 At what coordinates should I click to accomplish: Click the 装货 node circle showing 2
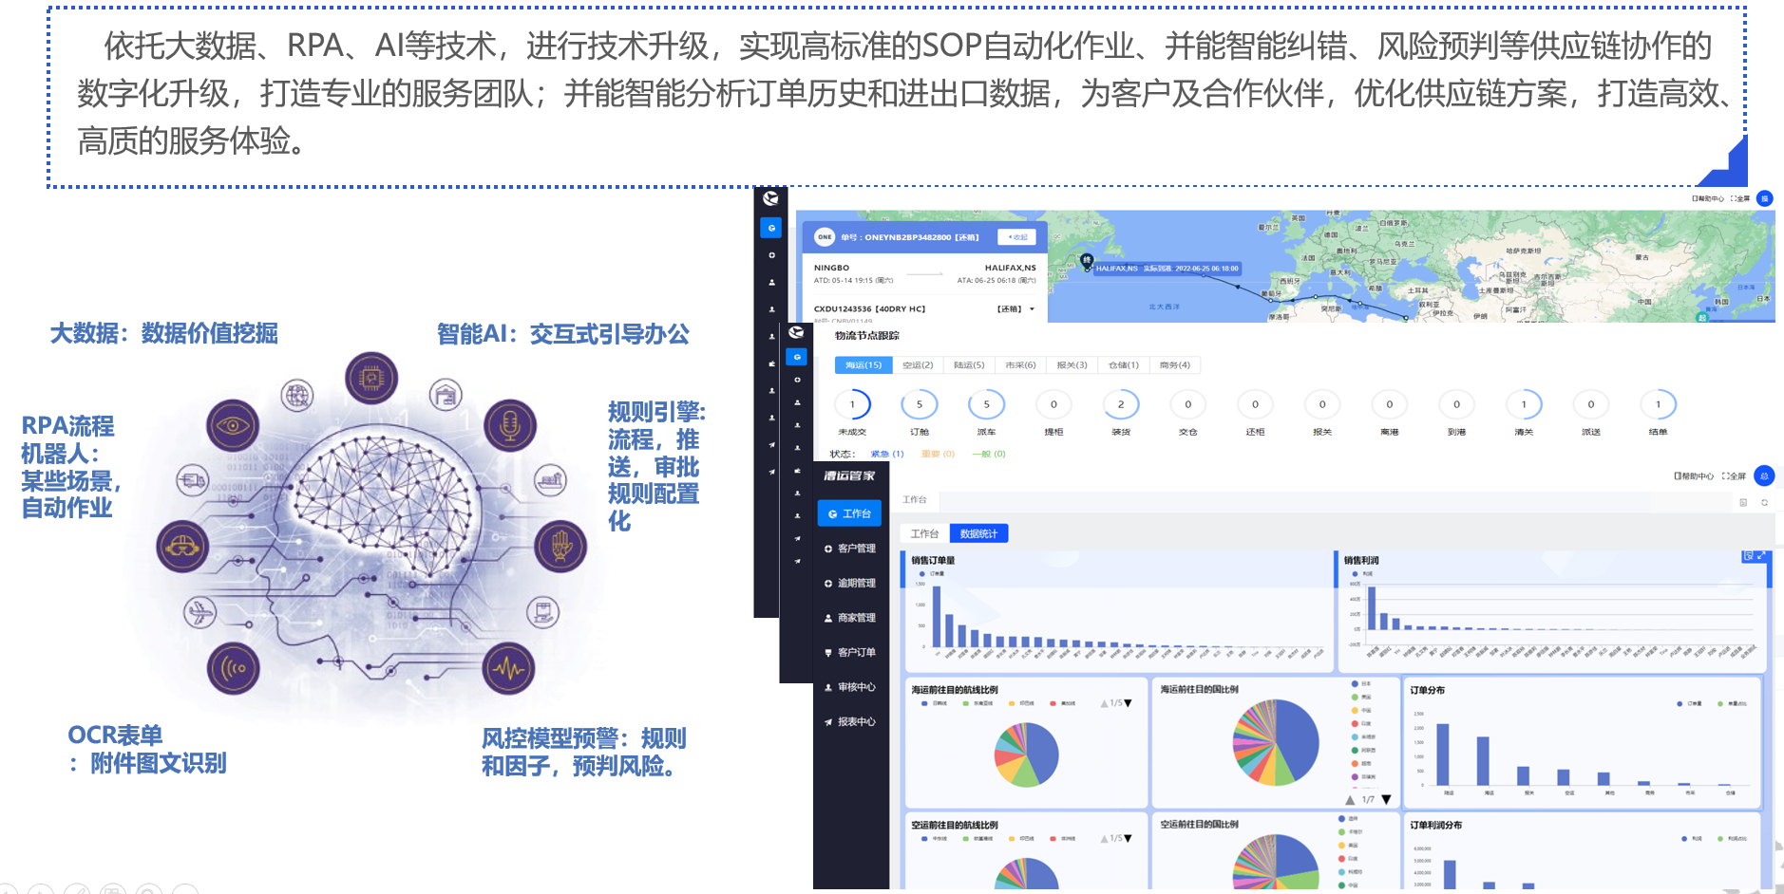1121,404
